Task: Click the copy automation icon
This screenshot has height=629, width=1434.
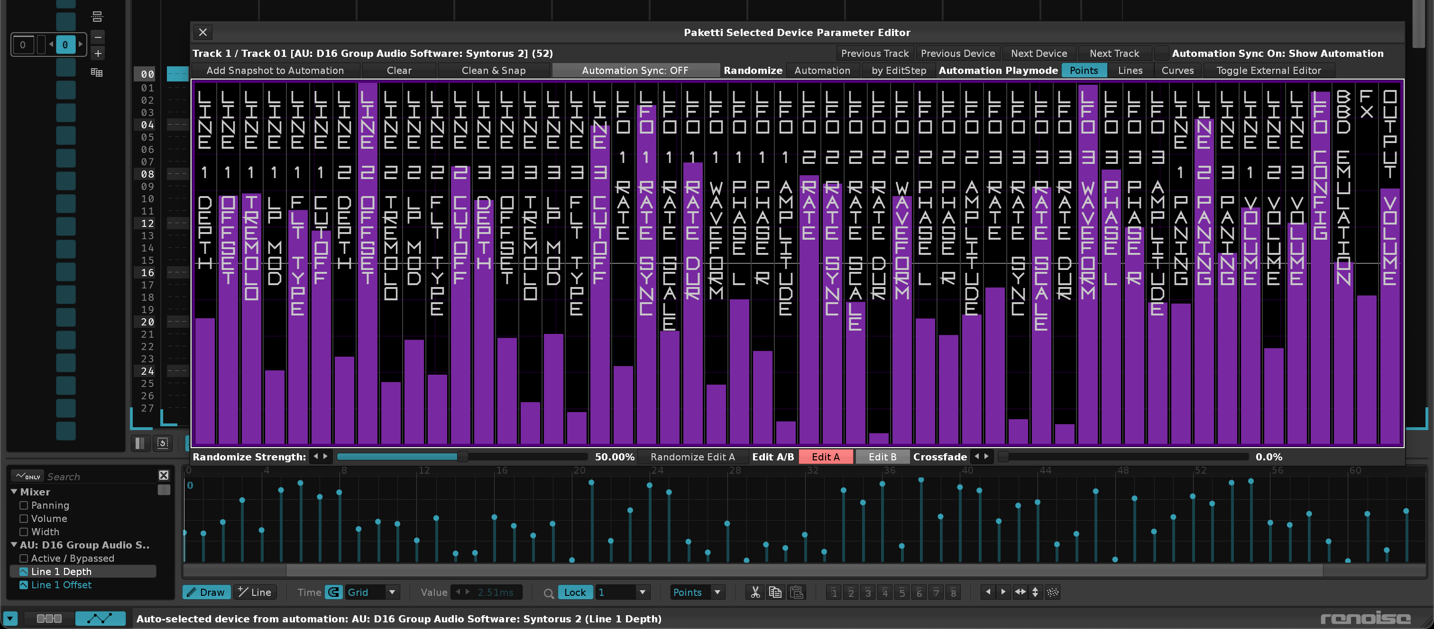Action: tap(775, 593)
